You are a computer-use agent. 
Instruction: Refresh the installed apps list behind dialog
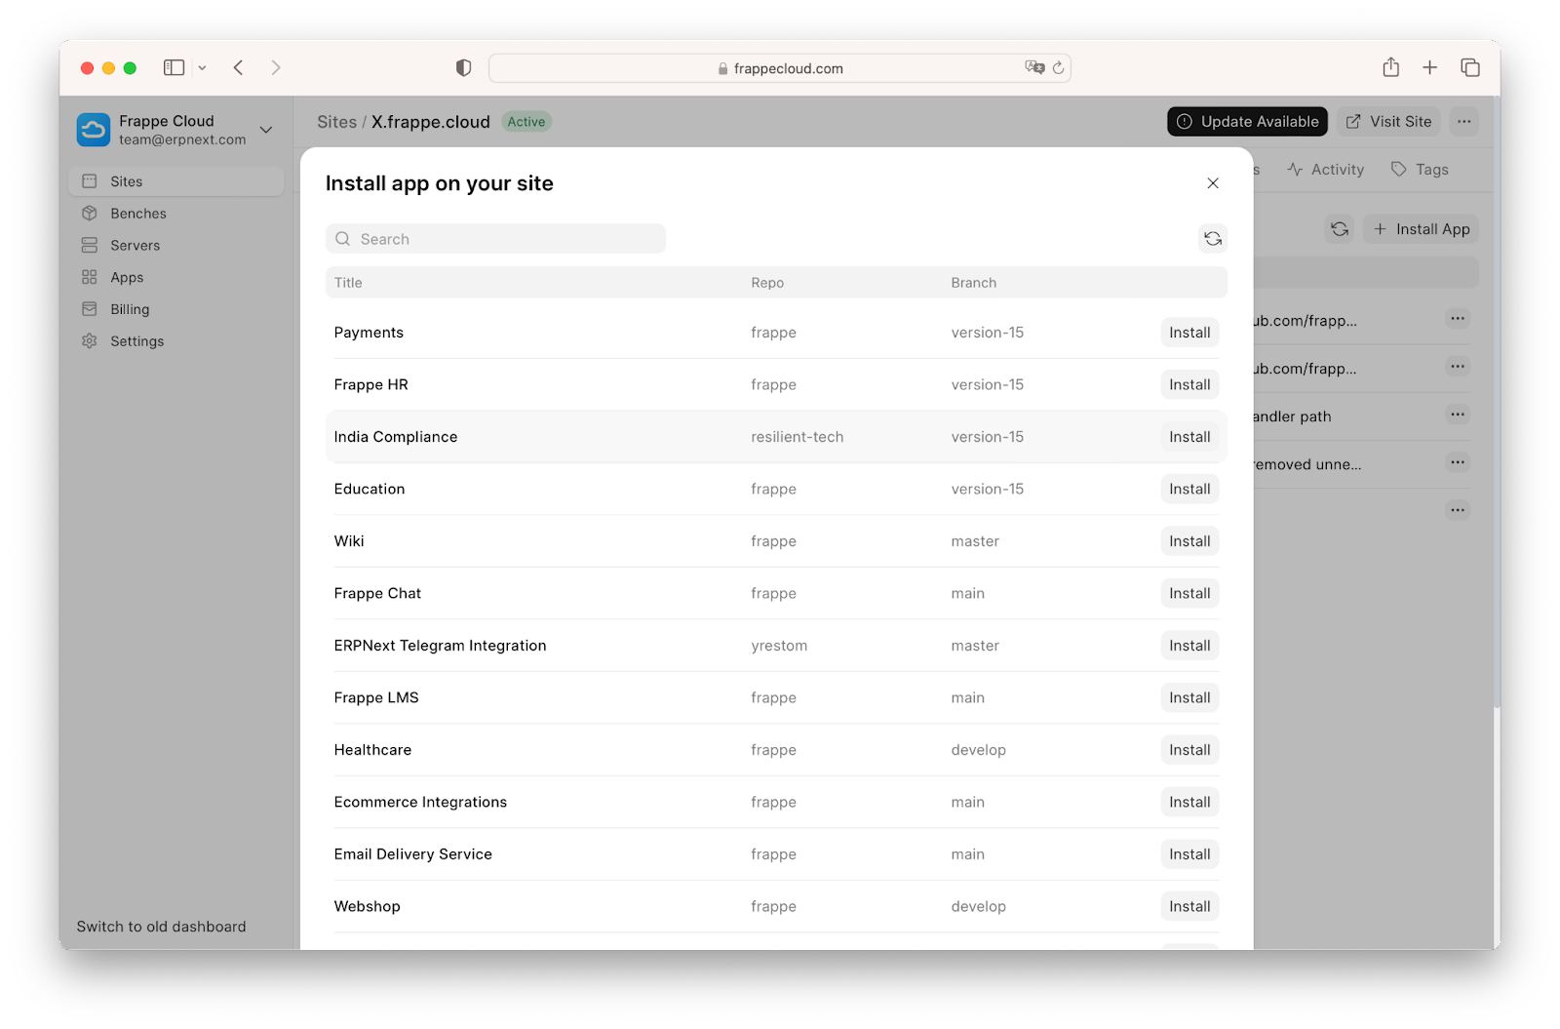click(x=1340, y=229)
